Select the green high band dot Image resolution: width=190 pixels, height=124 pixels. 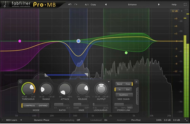pos(126,53)
